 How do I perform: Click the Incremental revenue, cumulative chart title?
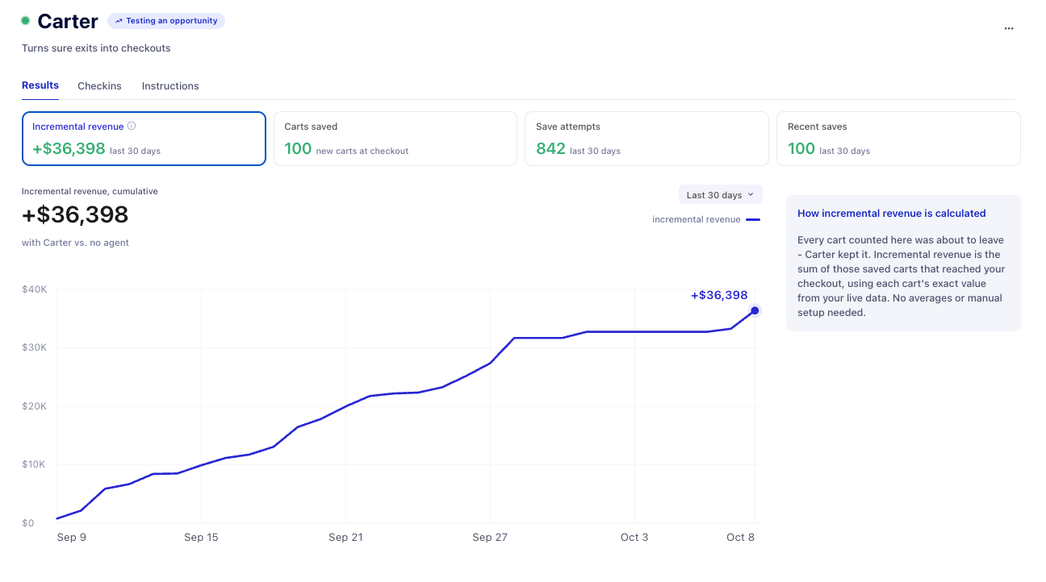click(90, 192)
